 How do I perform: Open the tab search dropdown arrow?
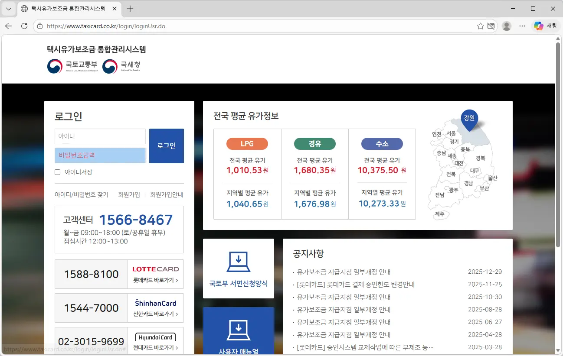pyautogui.click(x=8, y=8)
